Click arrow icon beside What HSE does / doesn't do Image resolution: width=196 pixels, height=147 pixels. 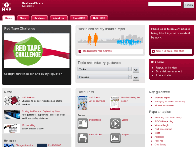153,51
